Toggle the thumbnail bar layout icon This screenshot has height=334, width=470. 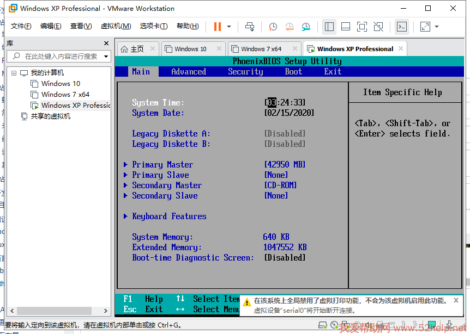(346, 27)
